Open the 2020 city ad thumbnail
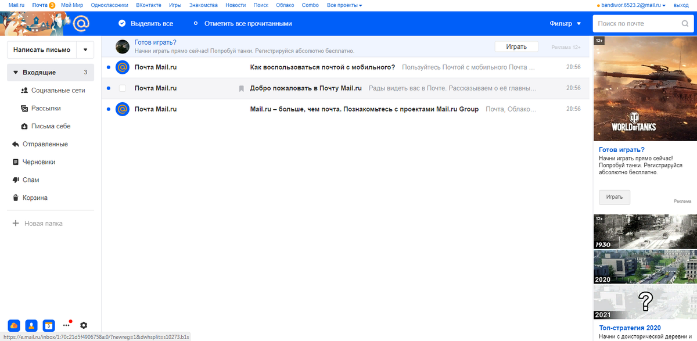 [x=645, y=267]
